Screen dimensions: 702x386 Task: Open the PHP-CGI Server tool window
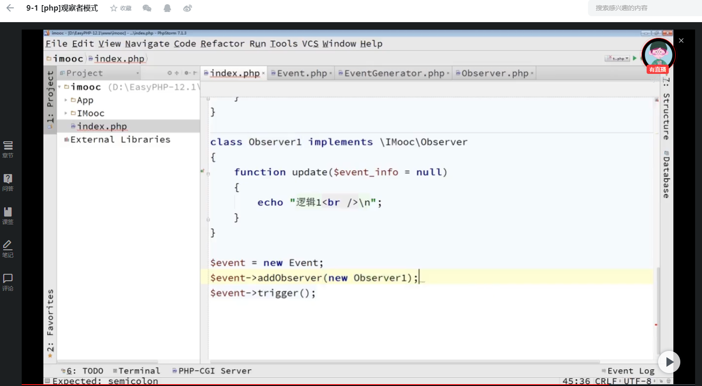click(x=212, y=371)
